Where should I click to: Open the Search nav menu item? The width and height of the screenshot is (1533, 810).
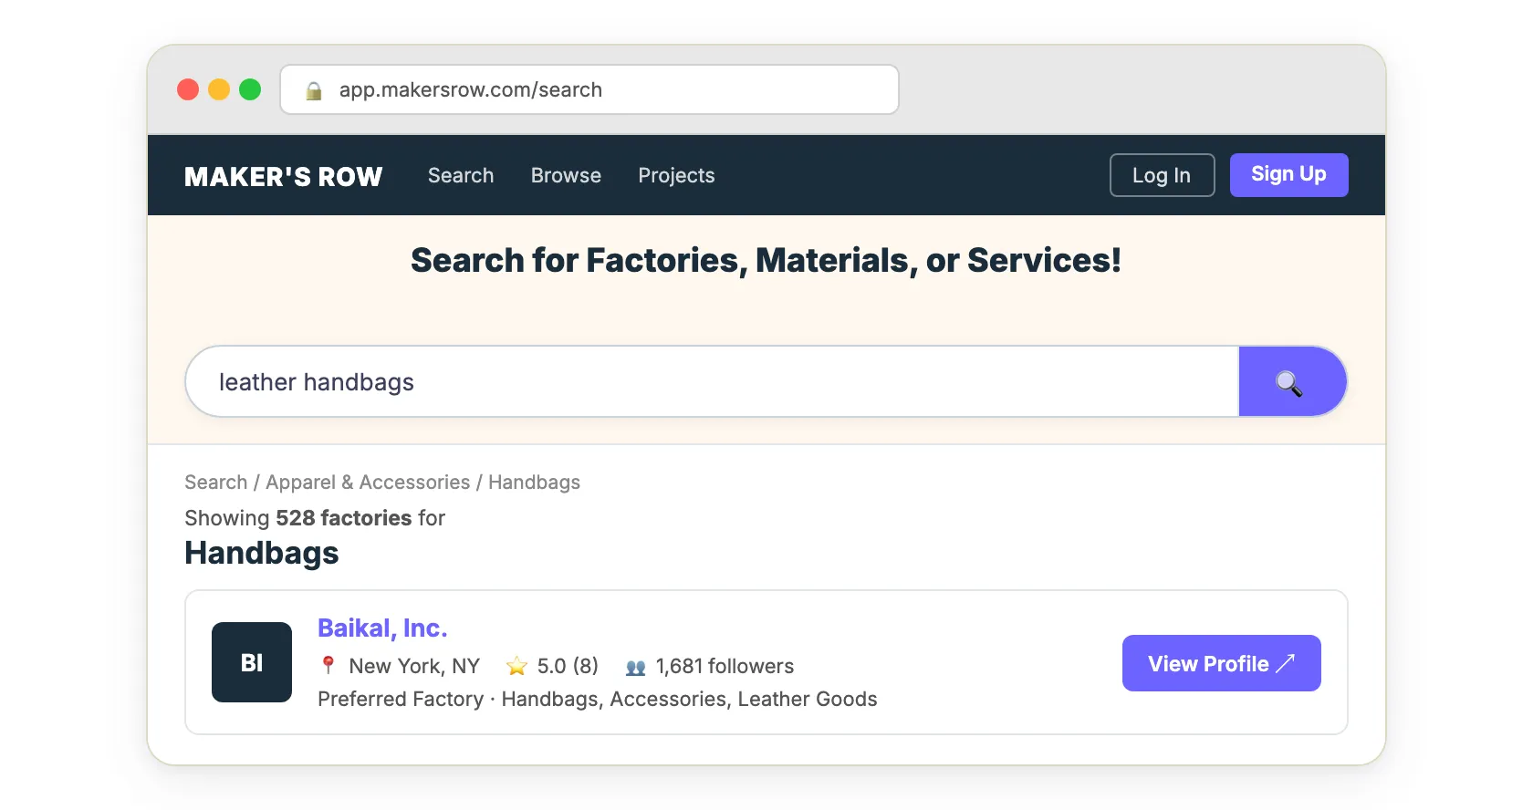pos(461,175)
